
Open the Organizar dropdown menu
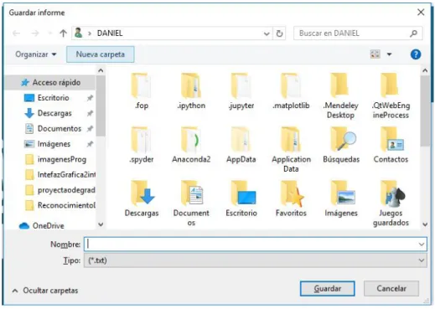coord(35,54)
